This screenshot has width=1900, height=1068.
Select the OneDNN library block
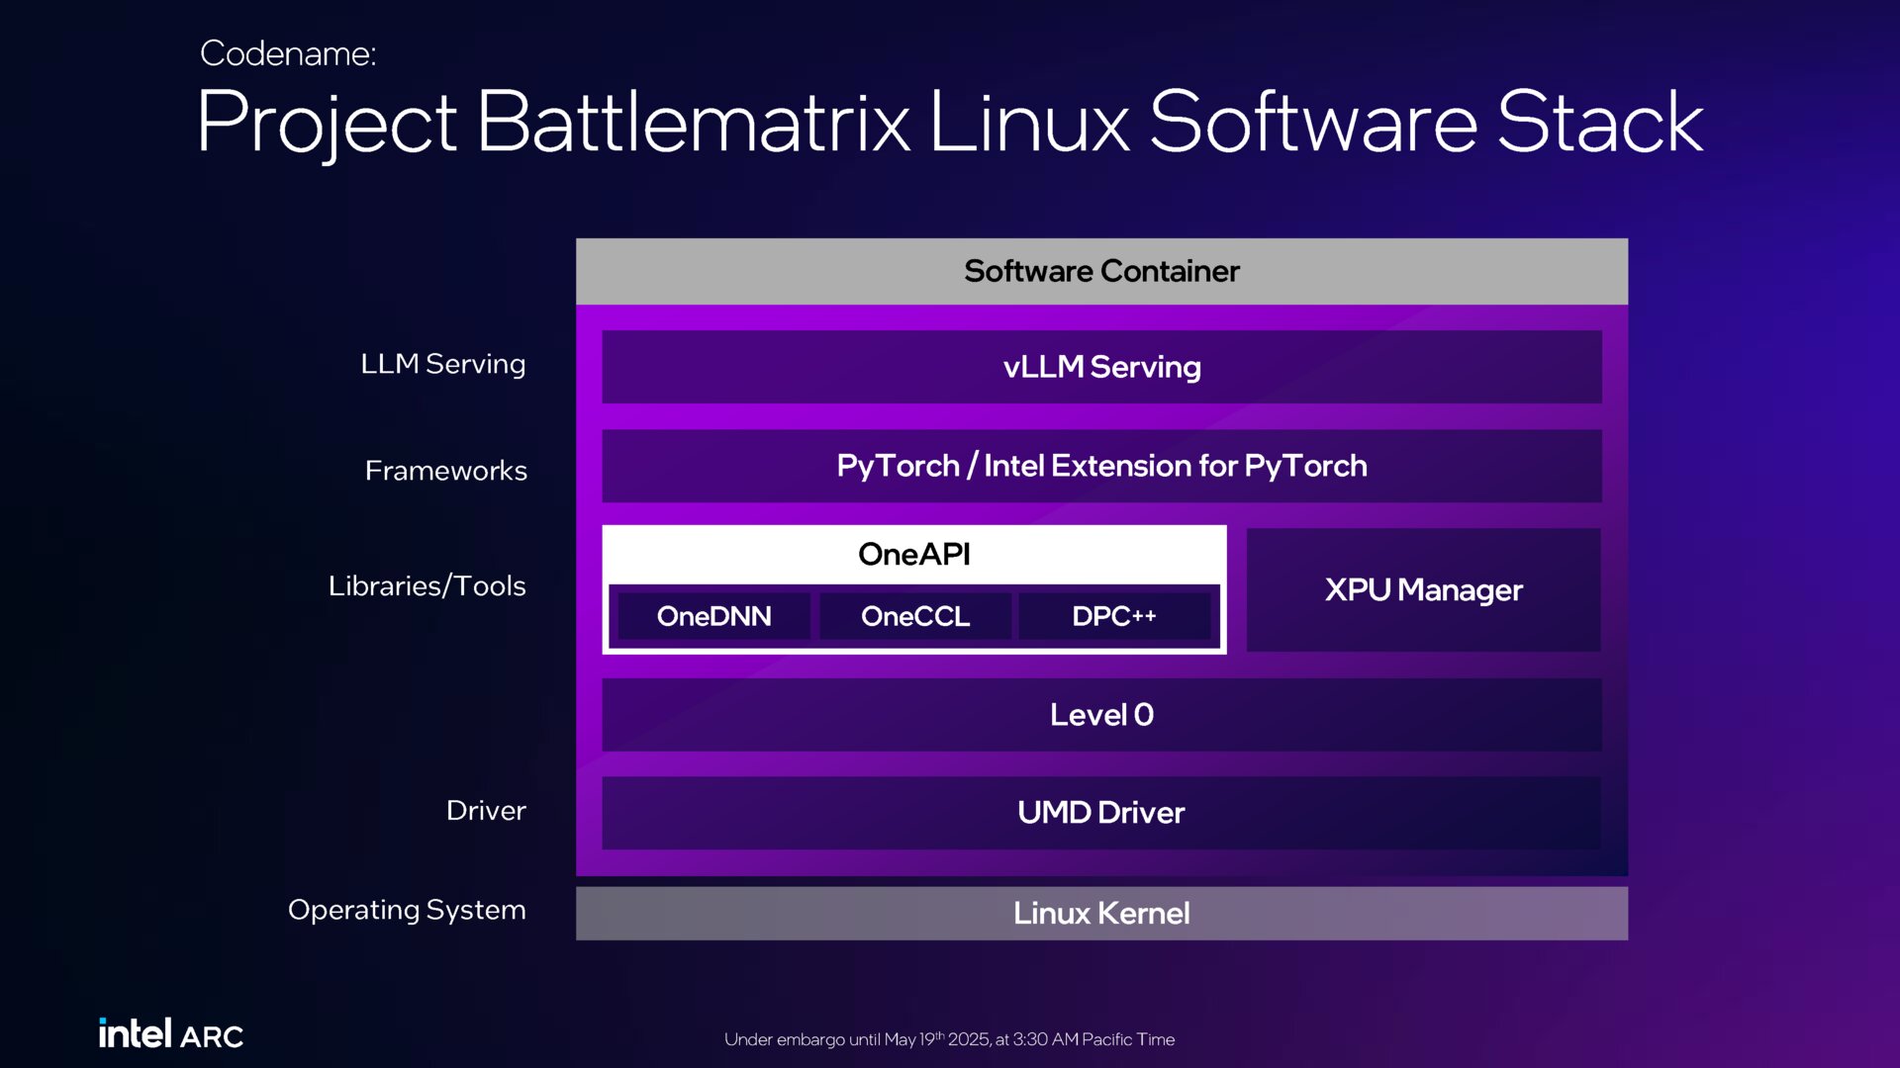[x=713, y=616]
